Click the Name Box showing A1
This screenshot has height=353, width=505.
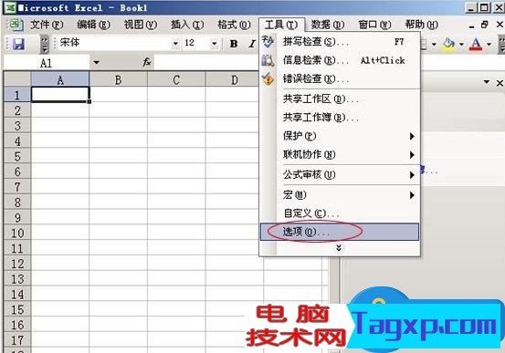[x=47, y=62]
